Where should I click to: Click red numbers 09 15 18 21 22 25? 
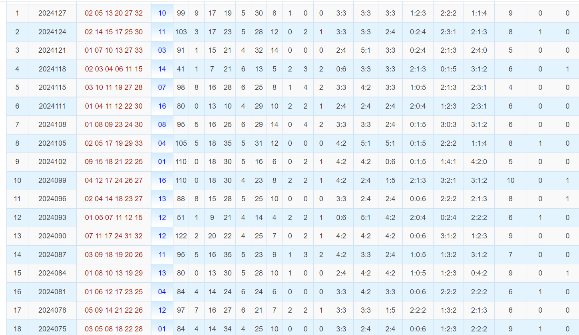(114, 162)
